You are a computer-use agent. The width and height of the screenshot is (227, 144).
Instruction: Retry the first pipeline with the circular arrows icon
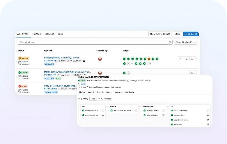187,59
